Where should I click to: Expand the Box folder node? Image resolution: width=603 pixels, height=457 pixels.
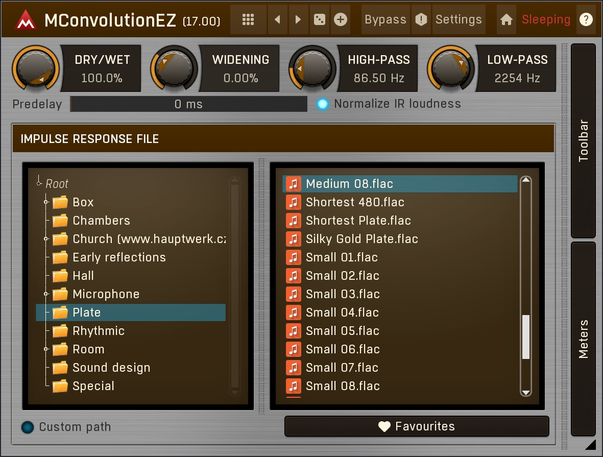[x=46, y=202]
